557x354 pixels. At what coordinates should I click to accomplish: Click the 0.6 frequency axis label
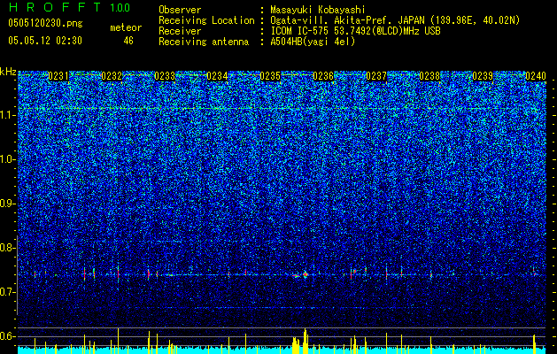(x=7, y=336)
